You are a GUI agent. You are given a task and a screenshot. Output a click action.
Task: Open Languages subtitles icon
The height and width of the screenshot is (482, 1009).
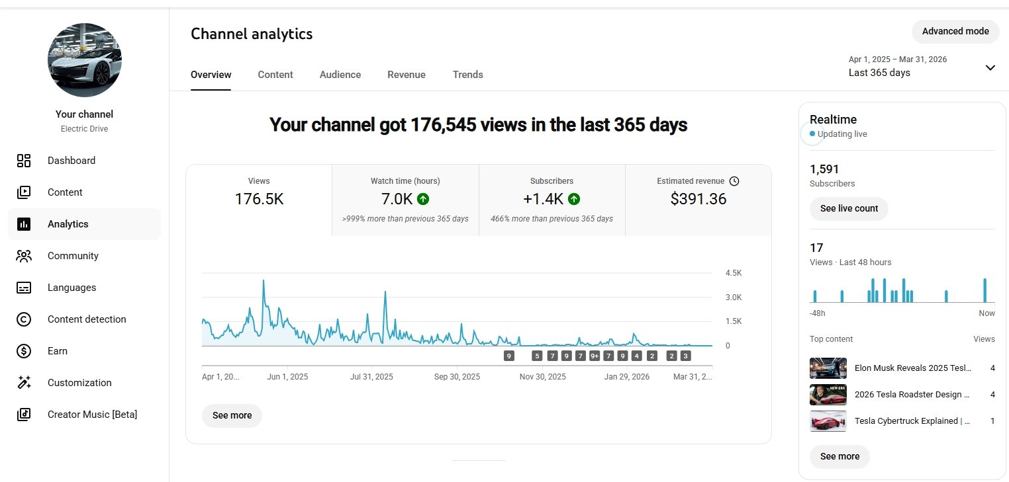pos(24,288)
